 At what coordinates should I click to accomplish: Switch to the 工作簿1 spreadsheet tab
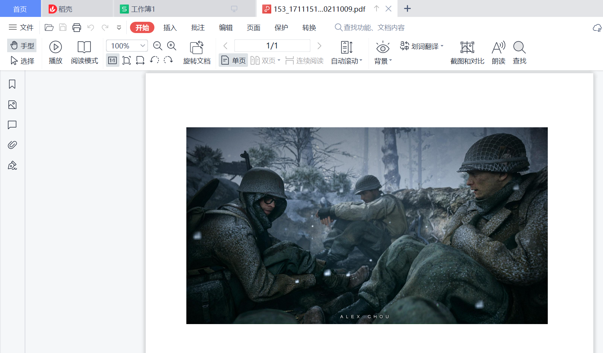coord(184,9)
